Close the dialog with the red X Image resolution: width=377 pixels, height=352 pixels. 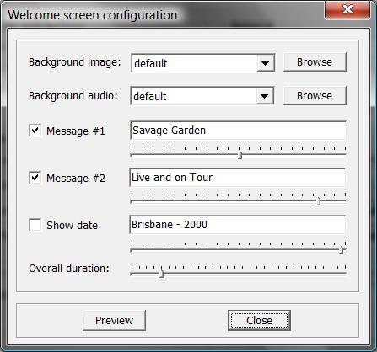click(x=347, y=10)
